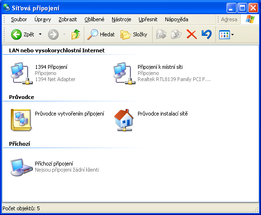Open the Úpravy menu
The image size is (261, 215).
click(42, 19)
